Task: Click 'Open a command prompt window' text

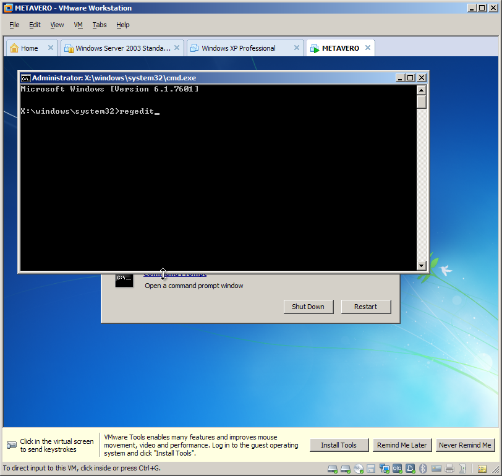Action: (194, 286)
